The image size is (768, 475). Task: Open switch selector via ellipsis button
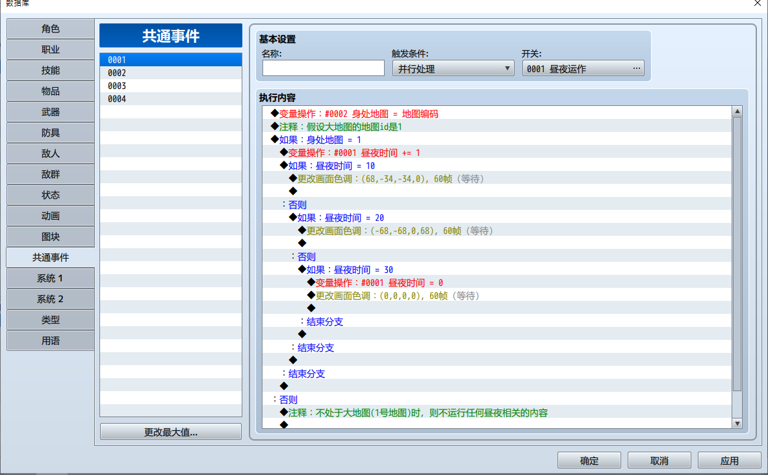(x=636, y=69)
